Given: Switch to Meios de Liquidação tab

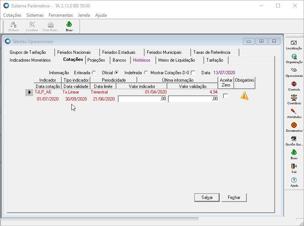Looking at the screenshot, I should (180, 60).
